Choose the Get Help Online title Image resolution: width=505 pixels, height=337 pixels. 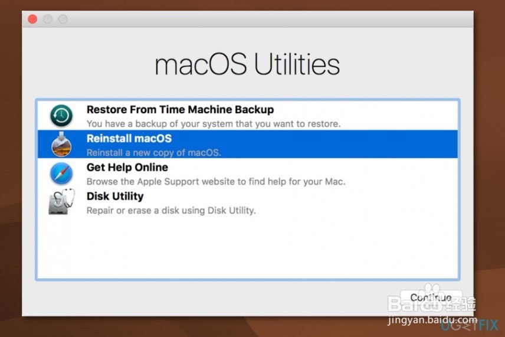[127, 168]
